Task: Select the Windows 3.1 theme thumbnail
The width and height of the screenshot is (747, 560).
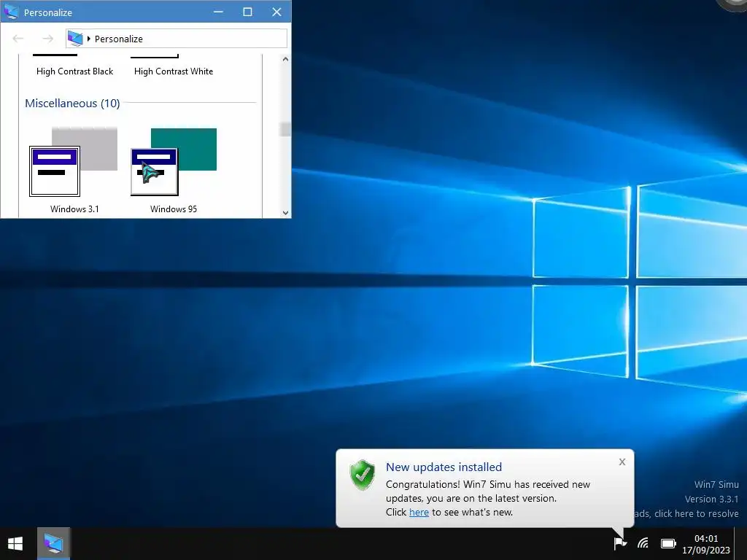Action: pos(74,162)
